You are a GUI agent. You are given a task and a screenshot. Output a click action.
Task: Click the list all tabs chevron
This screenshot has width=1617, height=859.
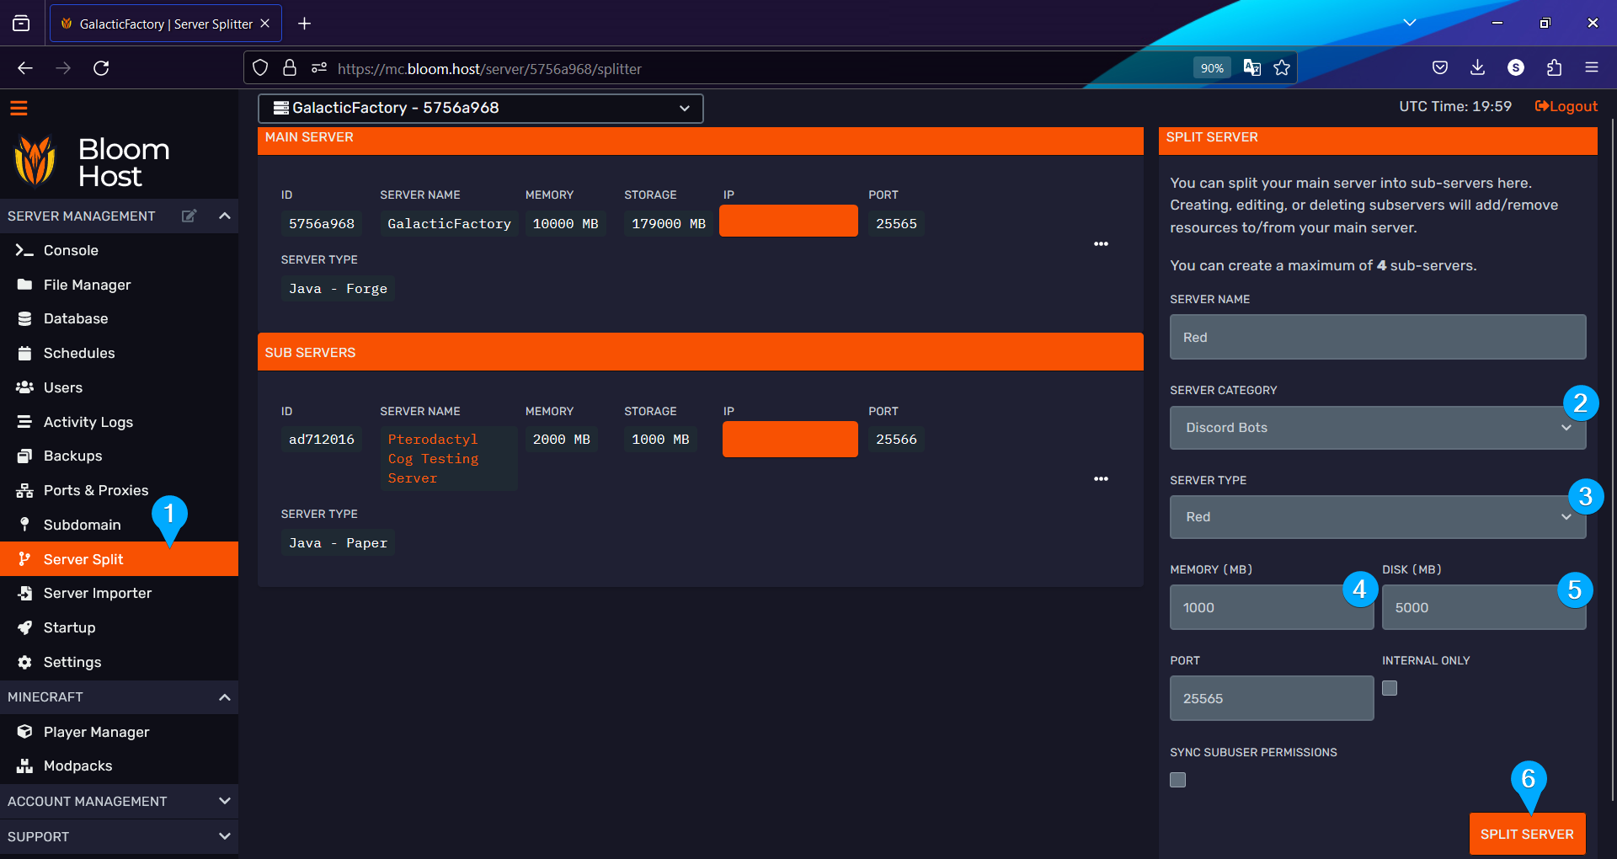(x=1410, y=23)
